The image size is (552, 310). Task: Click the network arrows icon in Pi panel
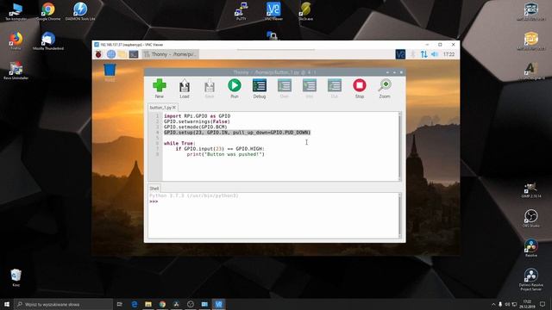[423, 54]
